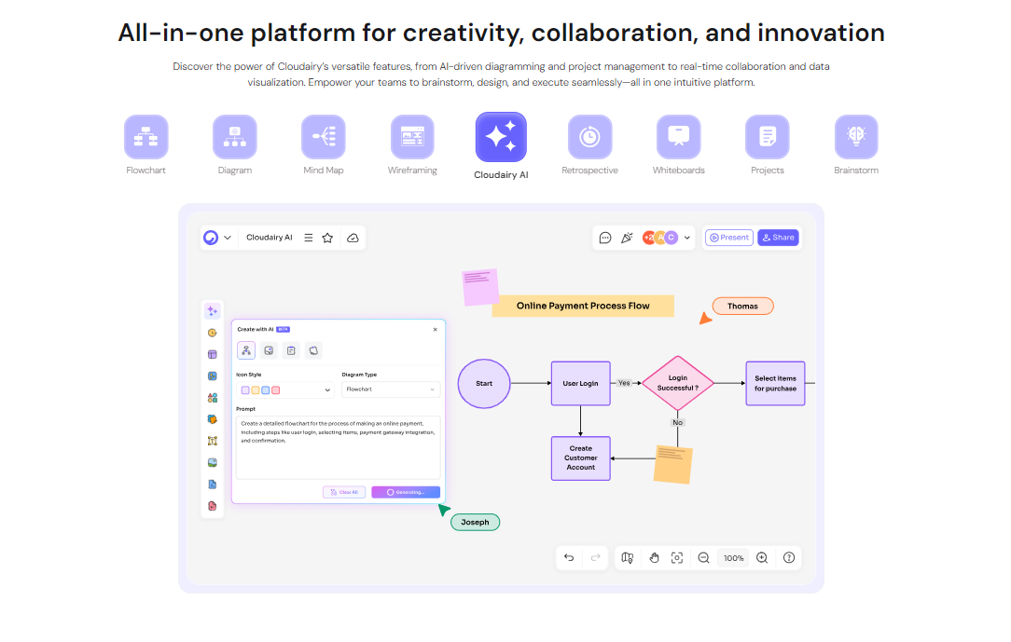Open the clock timer tool in sidebar
This screenshot has width=1011, height=642.
point(212,333)
